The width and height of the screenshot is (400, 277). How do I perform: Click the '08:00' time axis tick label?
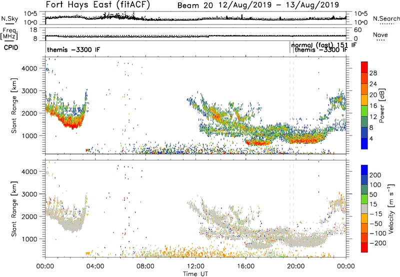(145, 266)
